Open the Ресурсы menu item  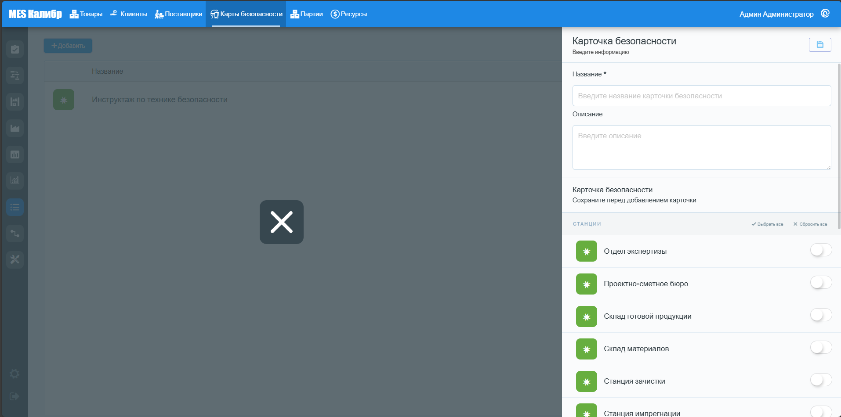(x=349, y=14)
